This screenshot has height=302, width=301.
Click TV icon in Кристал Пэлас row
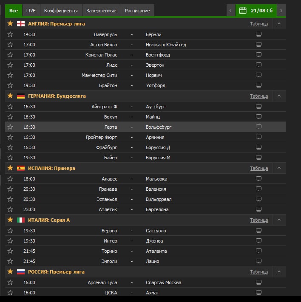click(258, 55)
